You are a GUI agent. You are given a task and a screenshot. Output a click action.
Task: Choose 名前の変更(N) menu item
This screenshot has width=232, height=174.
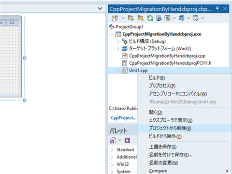pyautogui.click(x=185, y=163)
